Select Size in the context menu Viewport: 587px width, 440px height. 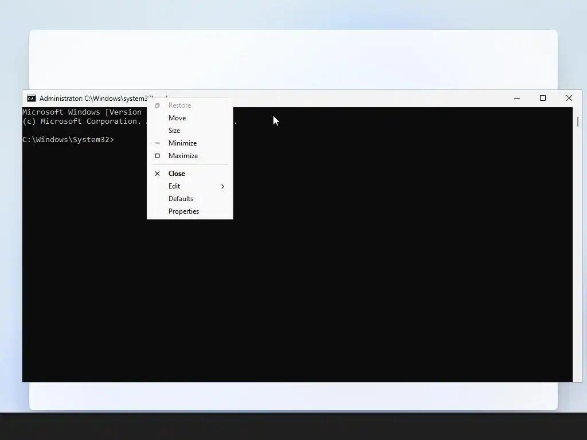click(x=190, y=131)
